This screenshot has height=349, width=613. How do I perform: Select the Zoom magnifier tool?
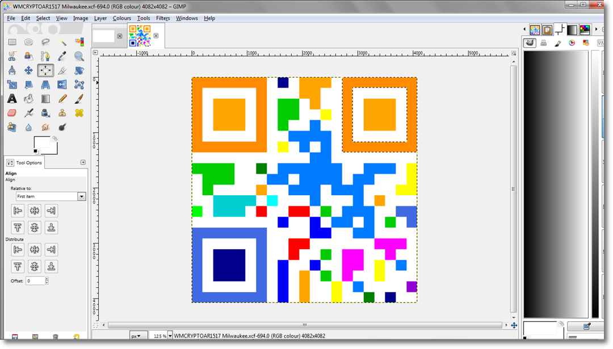[x=79, y=56]
